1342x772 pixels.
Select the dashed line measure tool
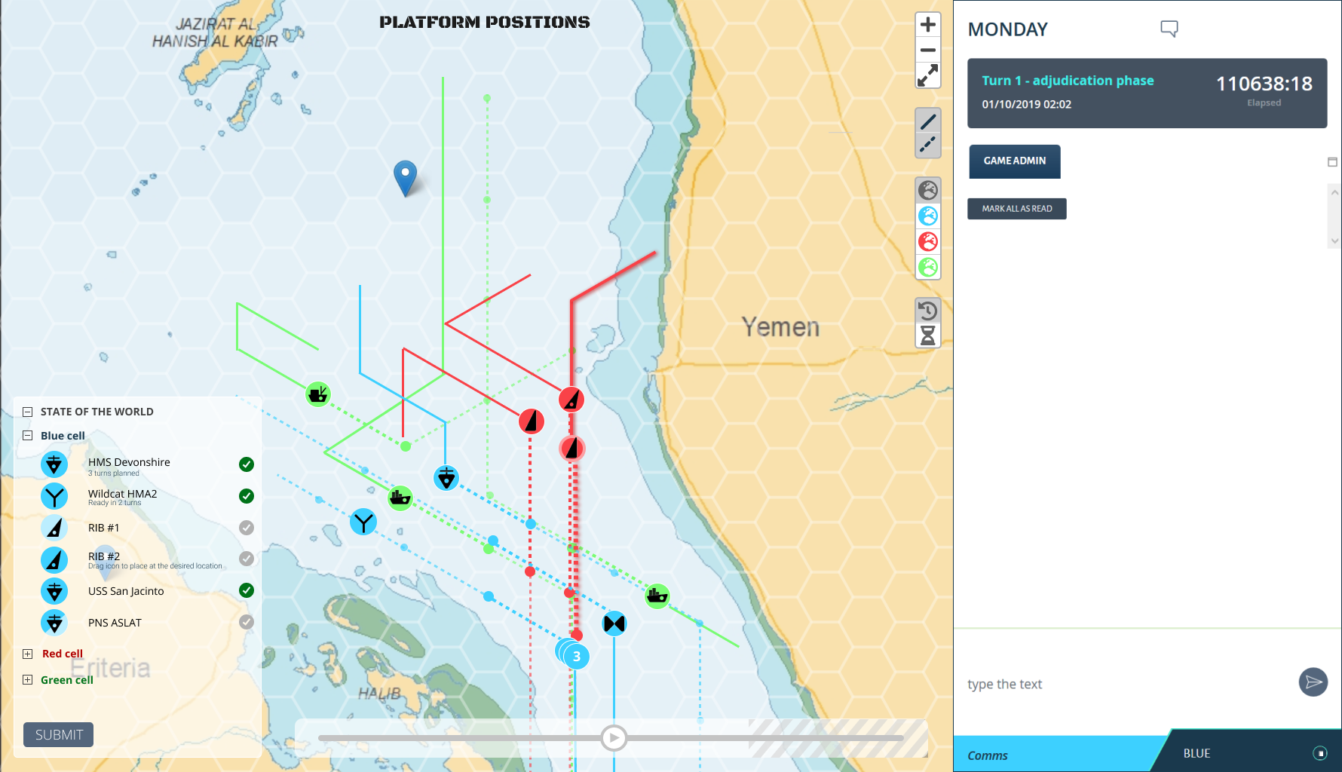(928, 145)
